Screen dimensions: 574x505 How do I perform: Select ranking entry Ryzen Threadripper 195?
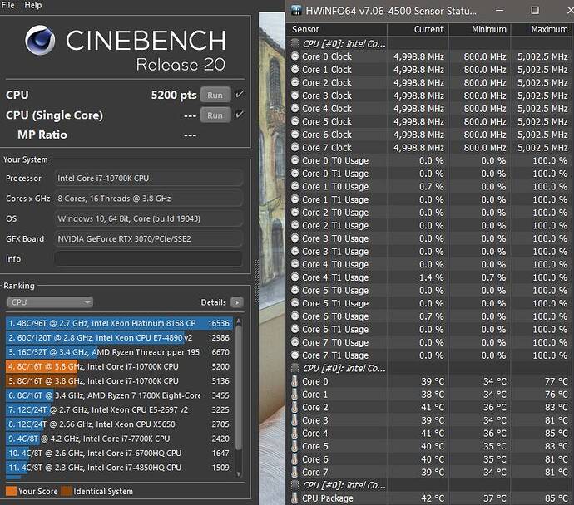[x=119, y=352]
